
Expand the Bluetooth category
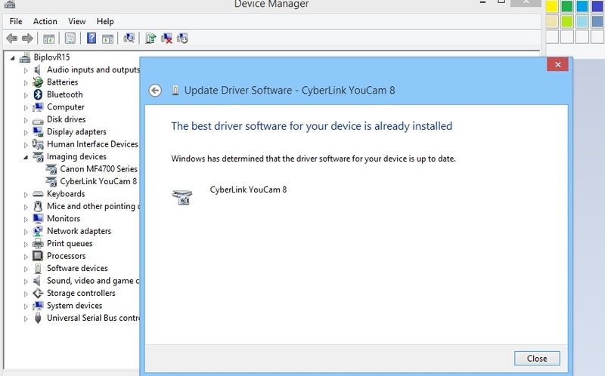26,94
